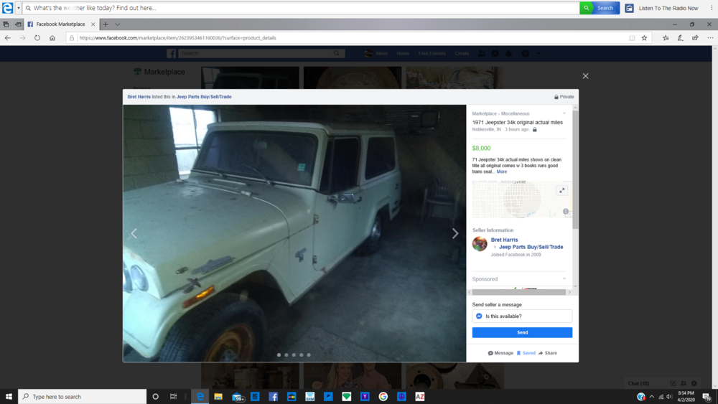Expand the listing location map

pyautogui.click(x=562, y=190)
